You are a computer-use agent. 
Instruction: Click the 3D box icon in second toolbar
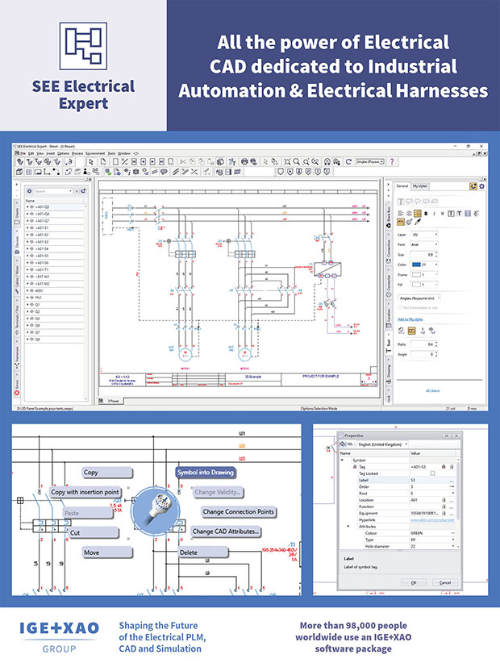pos(19,172)
